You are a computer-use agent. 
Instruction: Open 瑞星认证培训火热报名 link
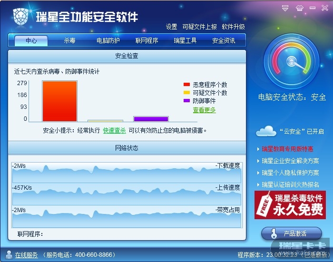(x=290, y=184)
